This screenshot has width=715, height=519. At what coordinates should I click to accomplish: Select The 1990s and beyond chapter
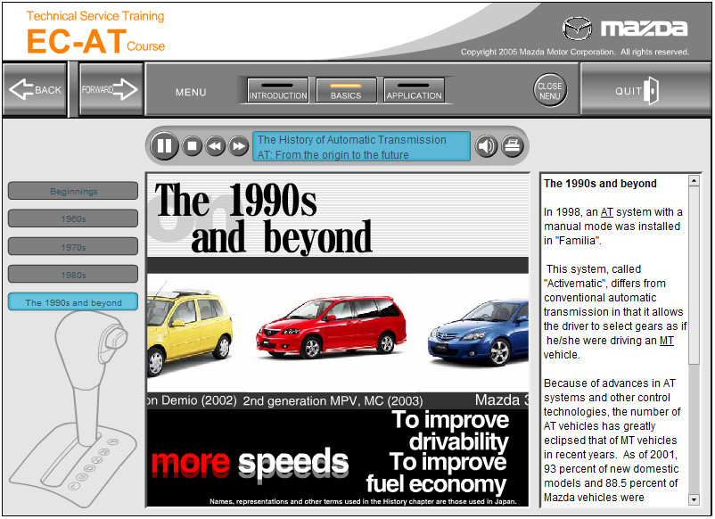(x=73, y=302)
